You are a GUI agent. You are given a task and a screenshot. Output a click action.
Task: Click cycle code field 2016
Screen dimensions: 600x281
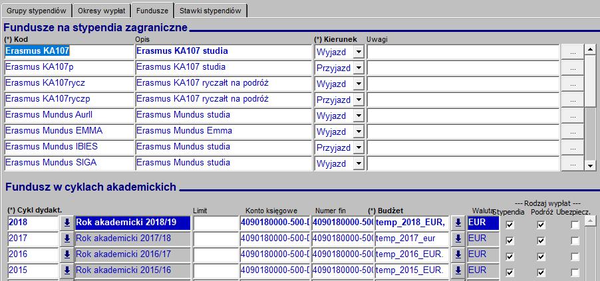tap(33, 255)
